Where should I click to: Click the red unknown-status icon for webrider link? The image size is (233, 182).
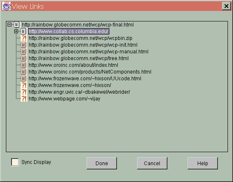pyautogui.click(x=24, y=92)
